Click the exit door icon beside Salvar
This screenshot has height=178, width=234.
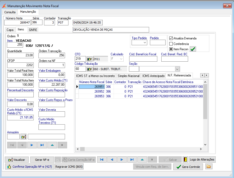click(185, 159)
